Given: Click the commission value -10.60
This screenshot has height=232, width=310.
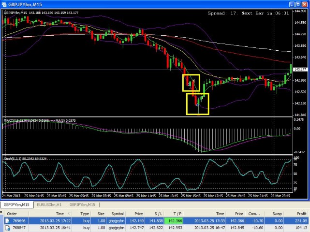Looking at the screenshot, I should click(258, 228).
